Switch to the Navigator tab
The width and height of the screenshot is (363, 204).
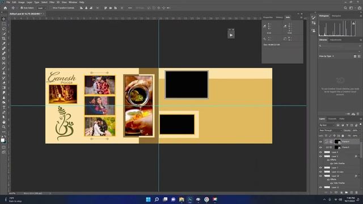click(x=336, y=16)
